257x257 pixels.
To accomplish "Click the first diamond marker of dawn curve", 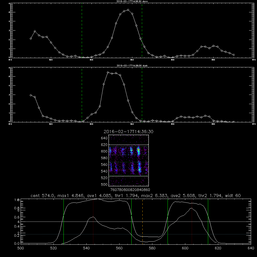I will click(x=31, y=39).
